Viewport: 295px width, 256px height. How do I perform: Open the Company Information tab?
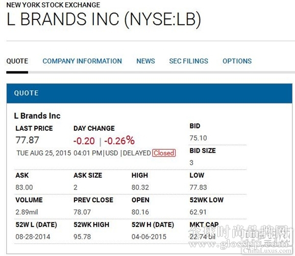82,61
